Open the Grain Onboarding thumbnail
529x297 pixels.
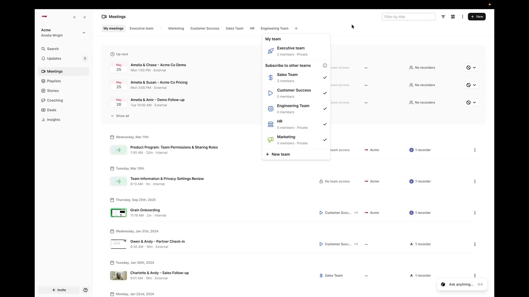click(119, 213)
